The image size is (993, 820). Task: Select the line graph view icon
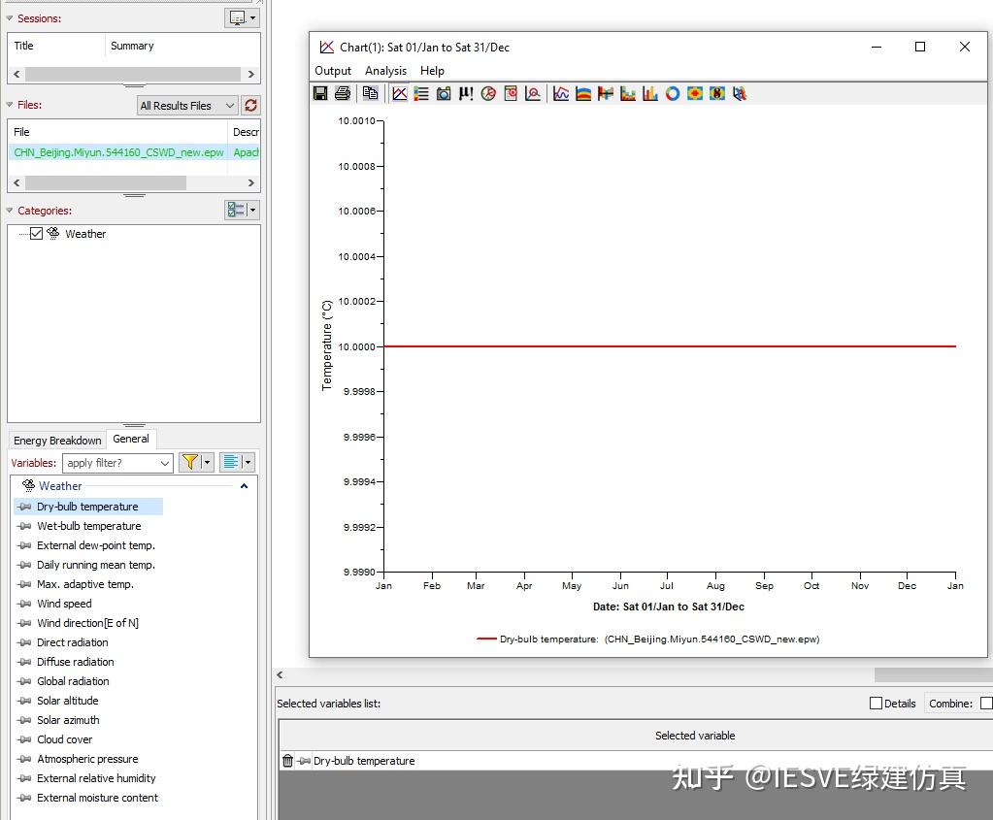click(x=400, y=94)
